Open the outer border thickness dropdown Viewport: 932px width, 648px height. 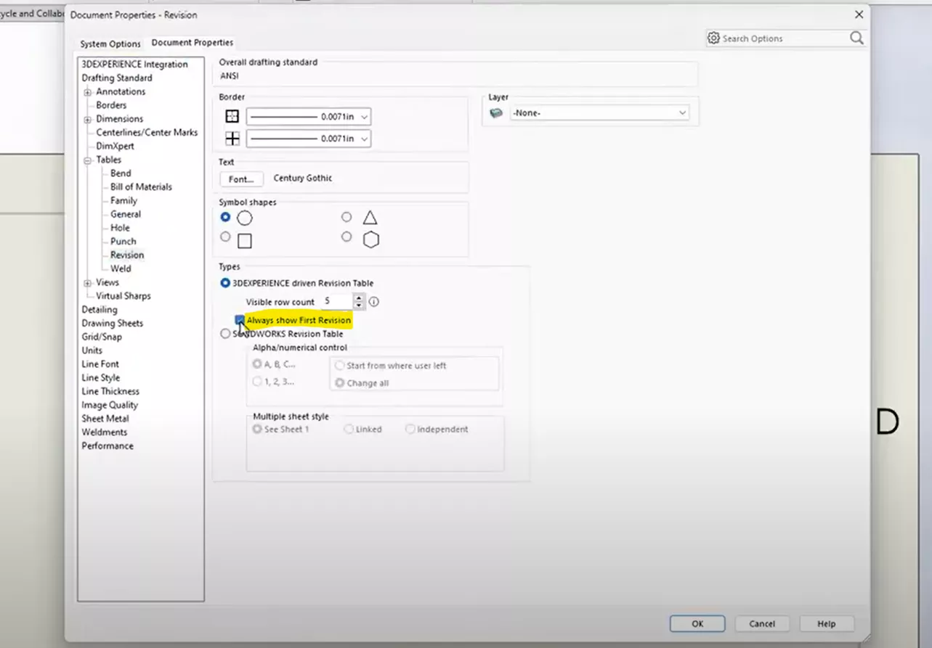pos(309,116)
